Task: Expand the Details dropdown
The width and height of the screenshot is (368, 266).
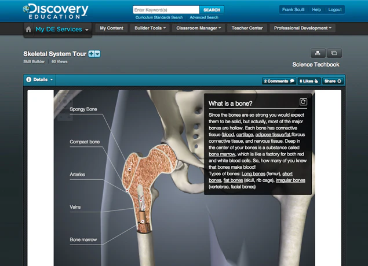Action: pyautogui.click(x=39, y=80)
